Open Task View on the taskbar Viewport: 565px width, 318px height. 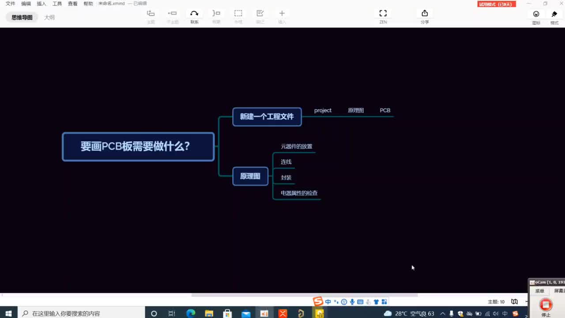click(x=172, y=314)
